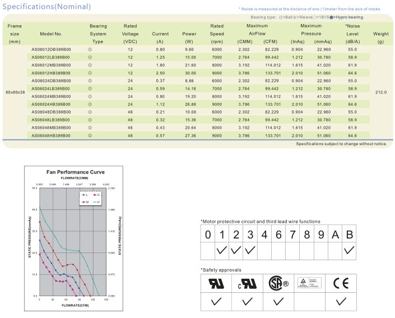The width and height of the screenshot is (395, 318).
Task: Click the Rated Speed column header
Action: point(217,34)
